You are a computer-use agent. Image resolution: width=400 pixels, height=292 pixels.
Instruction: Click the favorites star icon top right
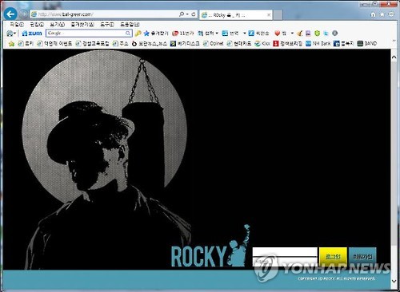(x=382, y=14)
